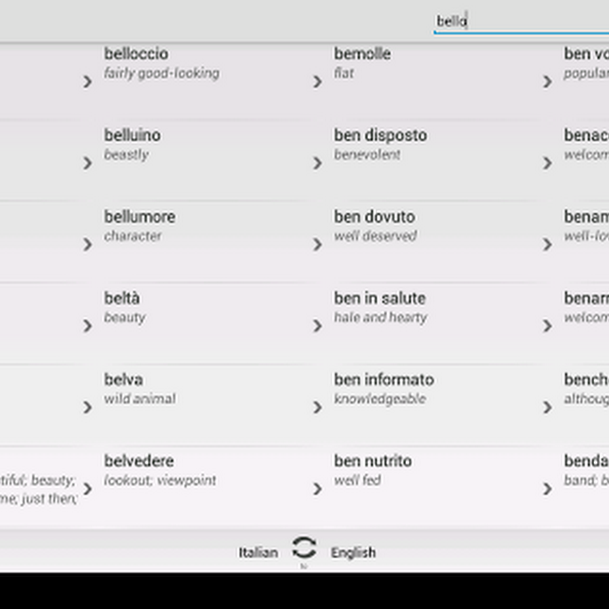Click the arrow beside belvedere entry
Screen dimensions: 609x609
pyautogui.click(x=88, y=488)
